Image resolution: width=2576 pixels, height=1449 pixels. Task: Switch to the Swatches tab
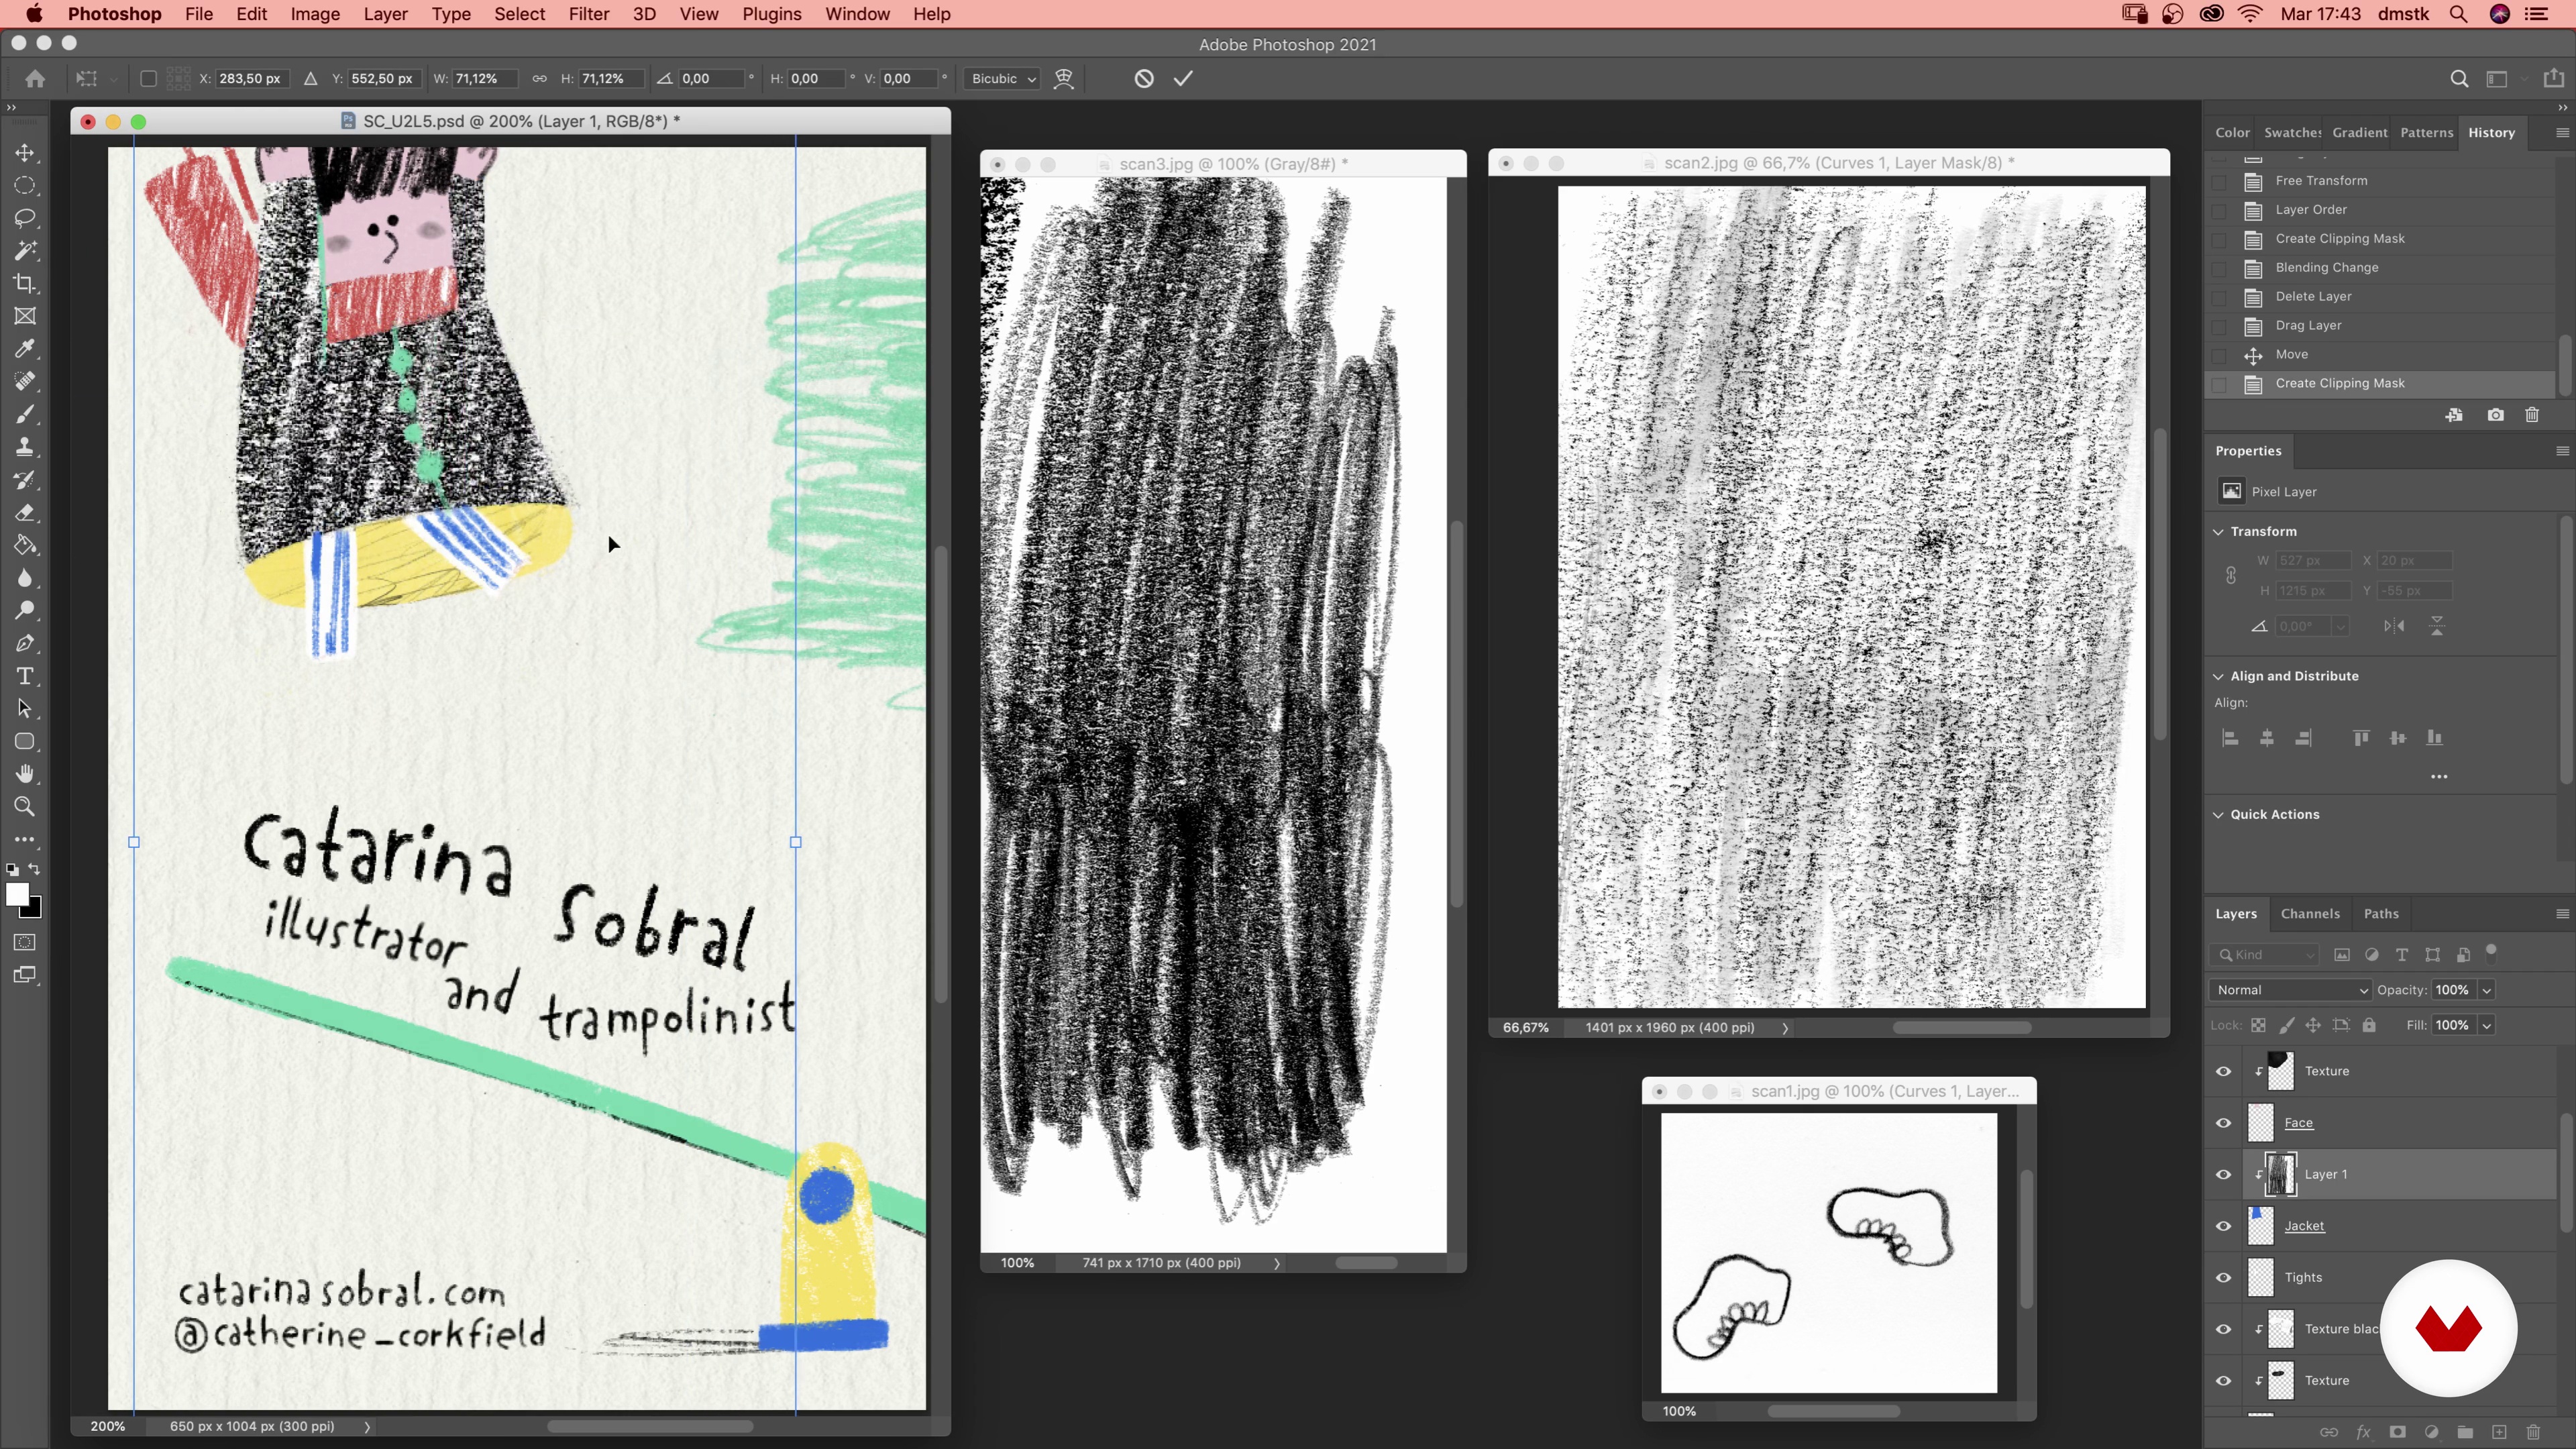[2292, 133]
